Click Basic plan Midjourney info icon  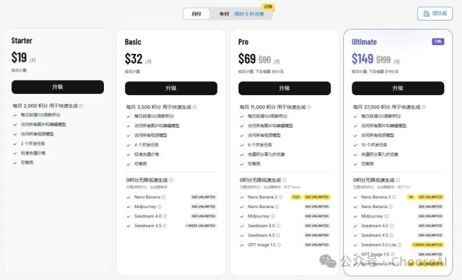point(159,207)
